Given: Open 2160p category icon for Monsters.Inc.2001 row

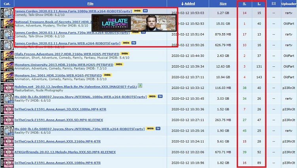Looking at the screenshot, I should point(7,77).
